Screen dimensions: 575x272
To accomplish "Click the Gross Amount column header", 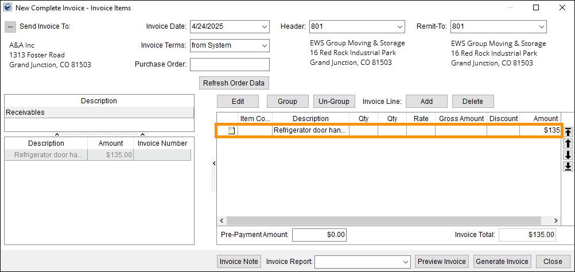I will 461,119.
